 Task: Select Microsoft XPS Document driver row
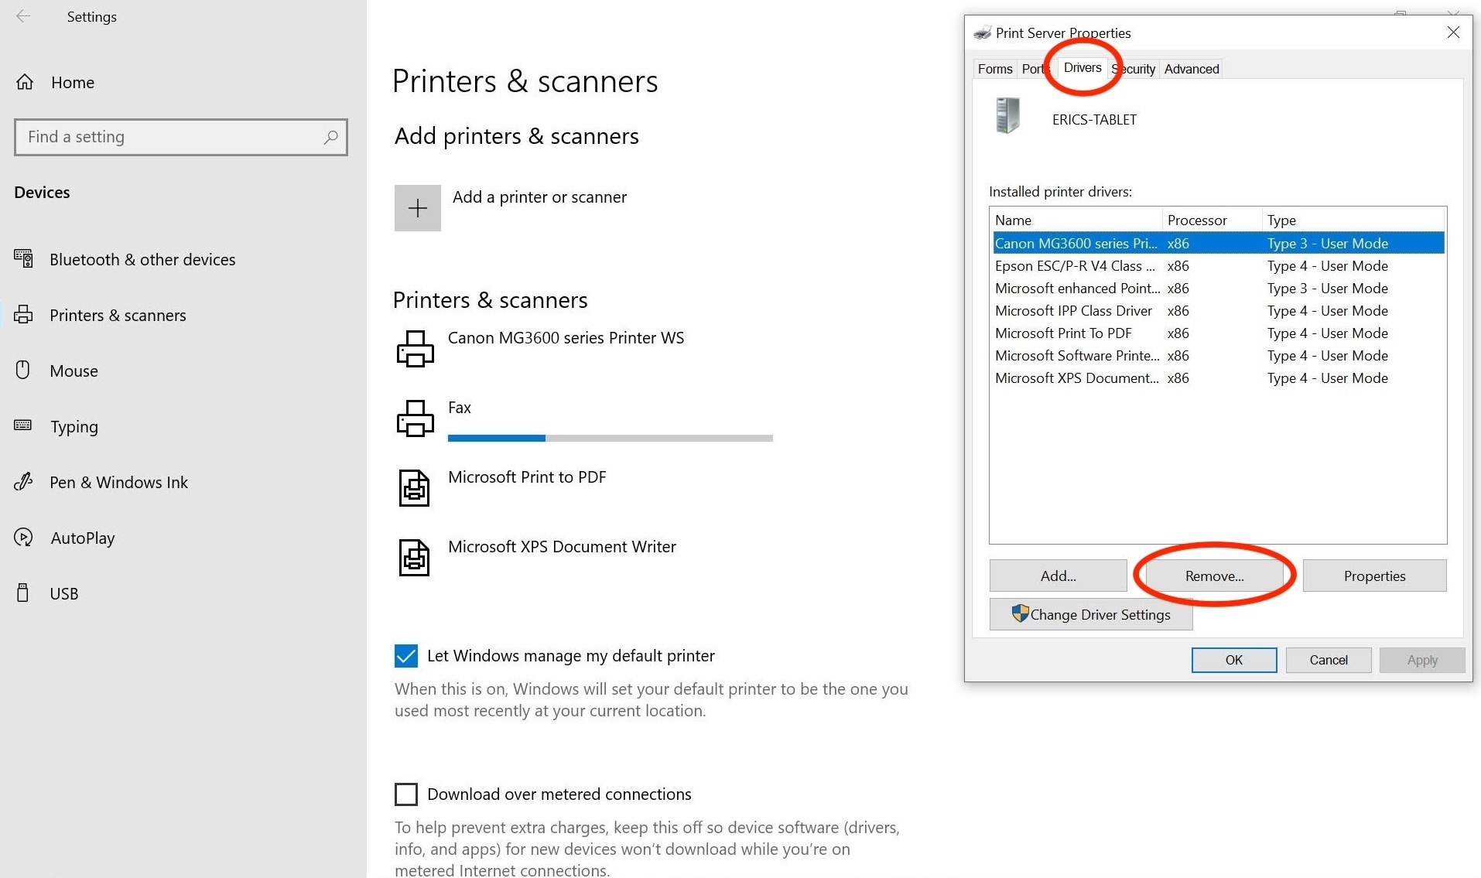click(1219, 378)
